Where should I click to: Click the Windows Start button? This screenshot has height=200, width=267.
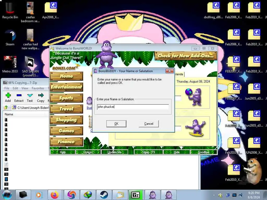[x=7, y=195]
